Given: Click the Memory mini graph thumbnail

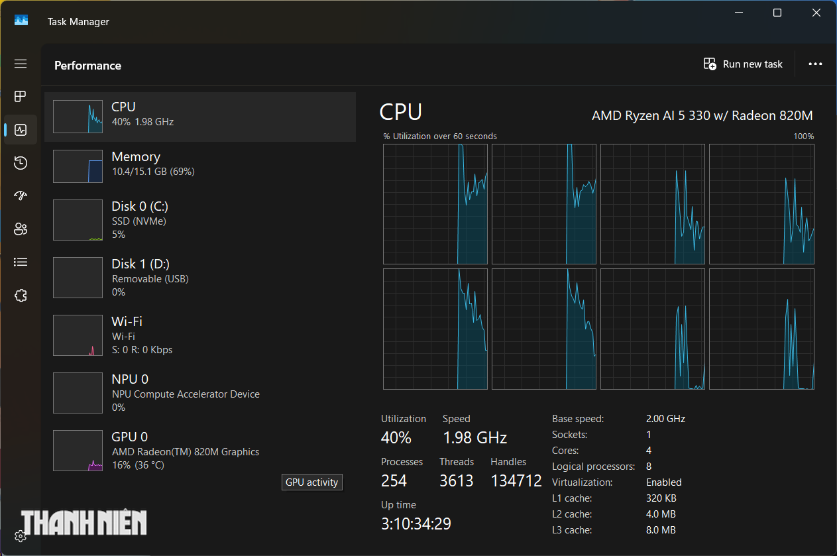Looking at the screenshot, I should pos(78,166).
